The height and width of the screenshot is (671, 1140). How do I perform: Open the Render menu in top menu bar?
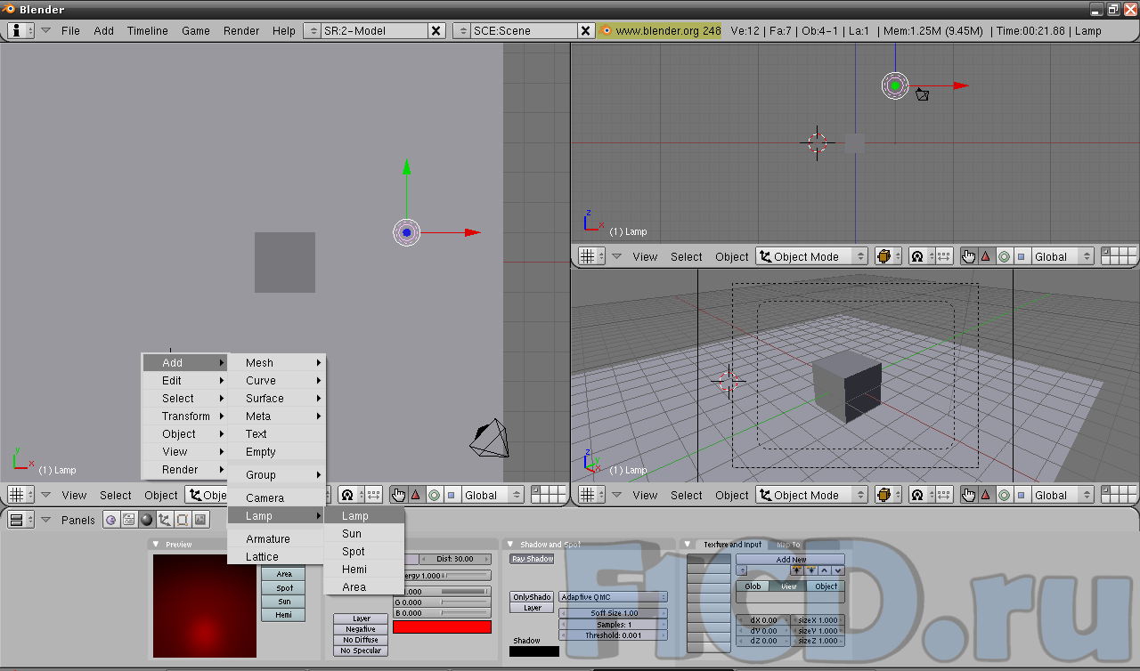241,30
